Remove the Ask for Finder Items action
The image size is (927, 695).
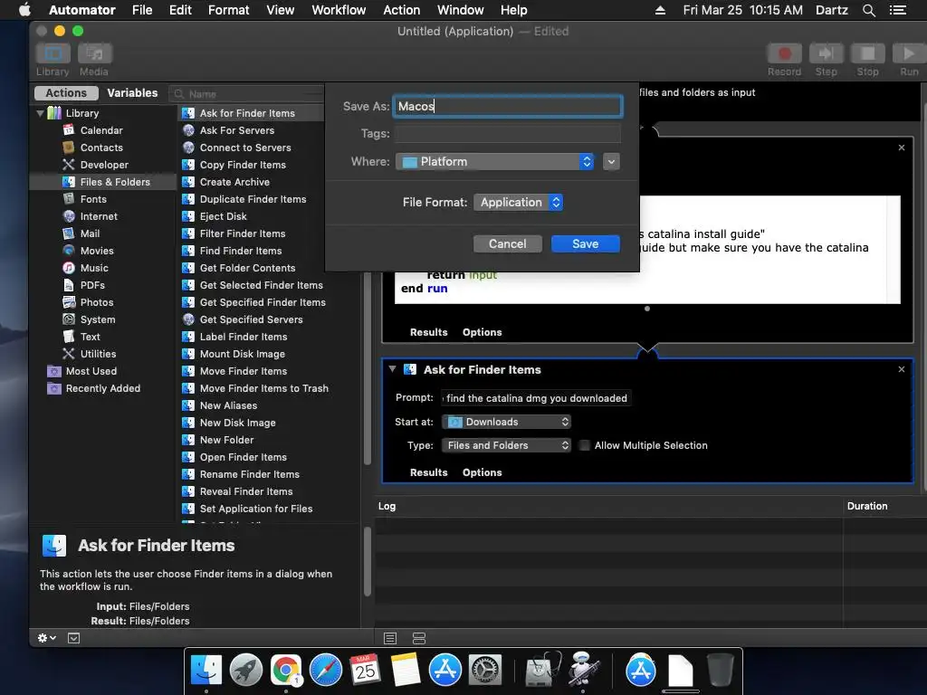click(901, 369)
